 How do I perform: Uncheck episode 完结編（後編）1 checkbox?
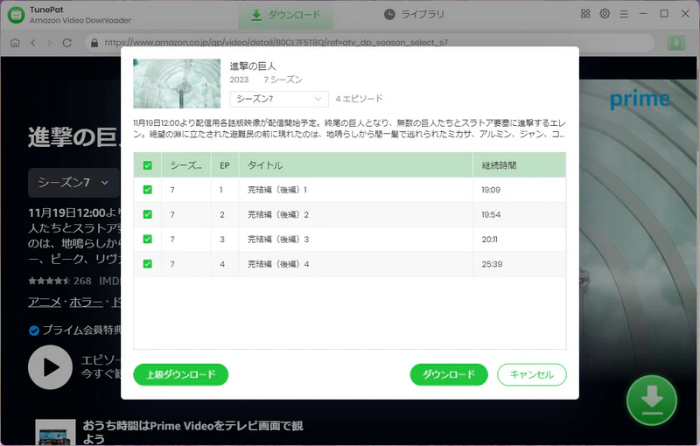tap(147, 190)
